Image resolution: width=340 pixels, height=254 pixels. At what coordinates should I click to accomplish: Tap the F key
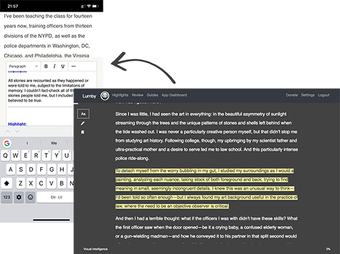point(41,169)
